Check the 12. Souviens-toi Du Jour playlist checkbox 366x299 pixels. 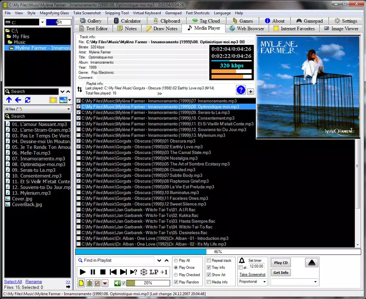click(x=79, y=130)
